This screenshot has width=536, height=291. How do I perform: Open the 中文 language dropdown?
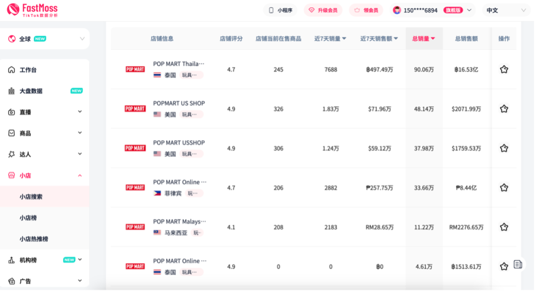[x=506, y=10]
